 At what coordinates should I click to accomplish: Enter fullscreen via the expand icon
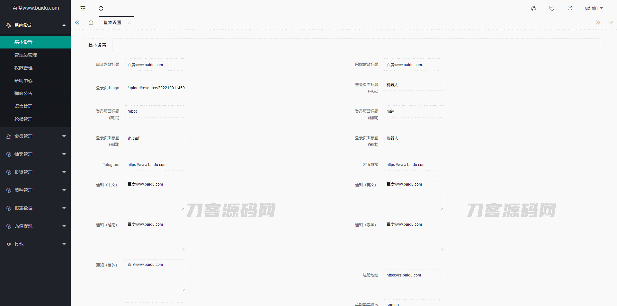tap(570, 8)
